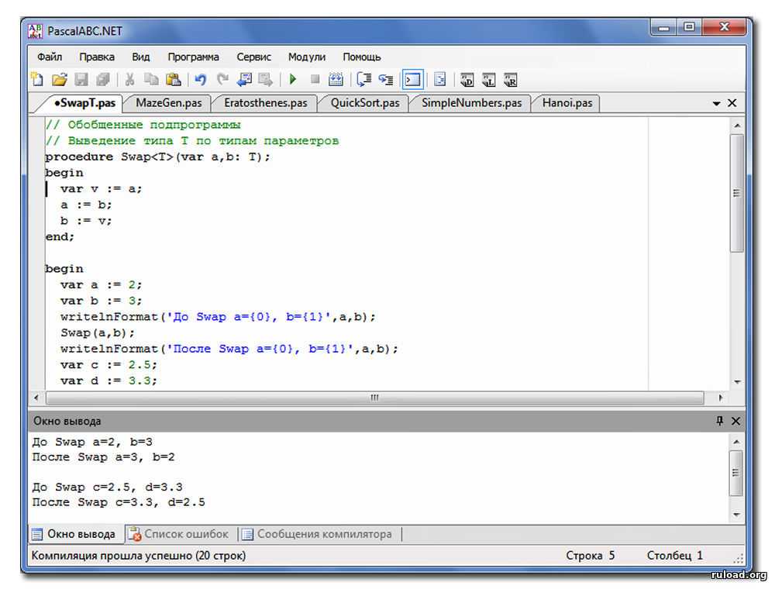Open a file using folder icon
The width and height of the screenshot is (775, 589).
pyautogui.click(x=60, y=79)
